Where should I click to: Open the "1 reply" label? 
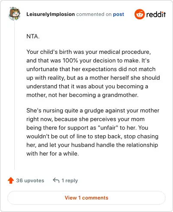pos(70,181)
